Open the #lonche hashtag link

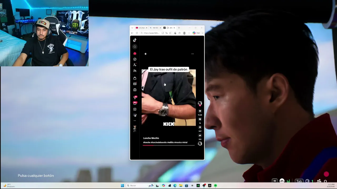tap(147, 142)
